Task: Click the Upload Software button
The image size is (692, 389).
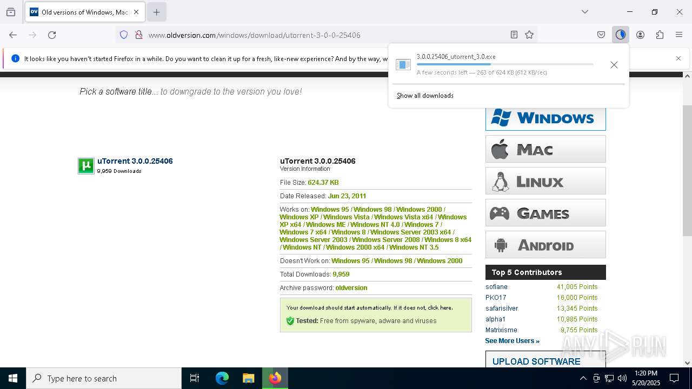Action: pyautogui.click(x=545, y=360)
